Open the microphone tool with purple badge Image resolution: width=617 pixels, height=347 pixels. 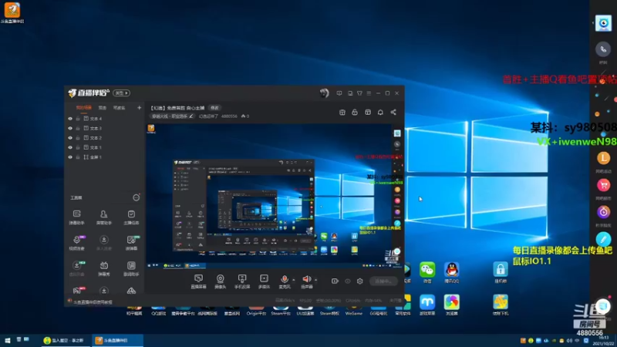76,243
